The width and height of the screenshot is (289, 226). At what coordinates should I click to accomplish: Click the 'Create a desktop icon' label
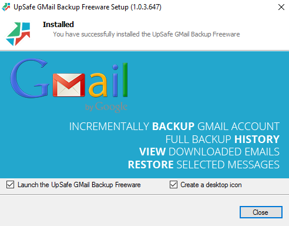[211, 185]
